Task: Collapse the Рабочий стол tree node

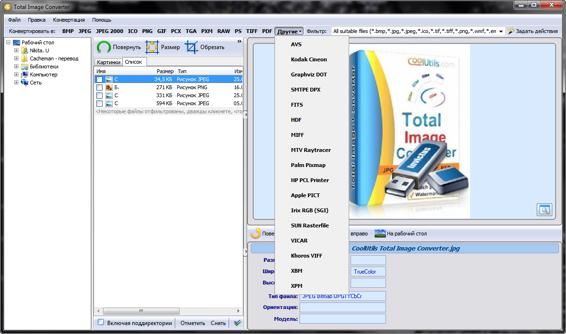Action: (9, 42)
